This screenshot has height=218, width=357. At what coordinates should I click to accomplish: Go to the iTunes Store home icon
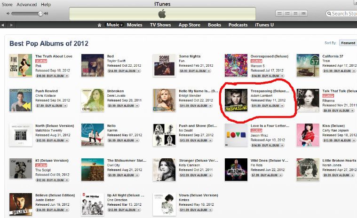tap(99, 25)
